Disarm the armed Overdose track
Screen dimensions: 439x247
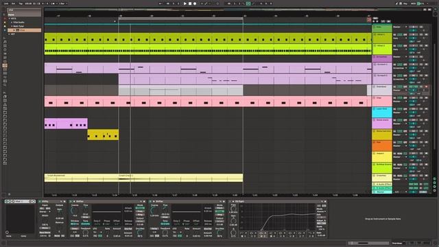(426, 87)
